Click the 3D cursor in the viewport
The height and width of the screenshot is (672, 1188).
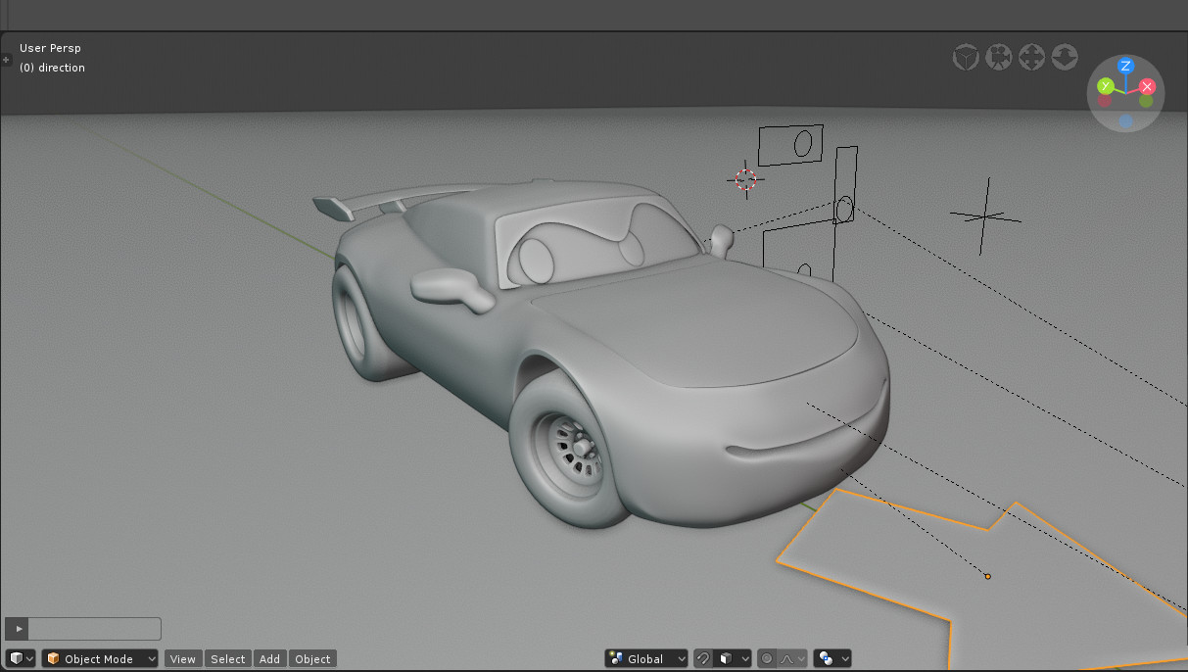pos(746,179)
